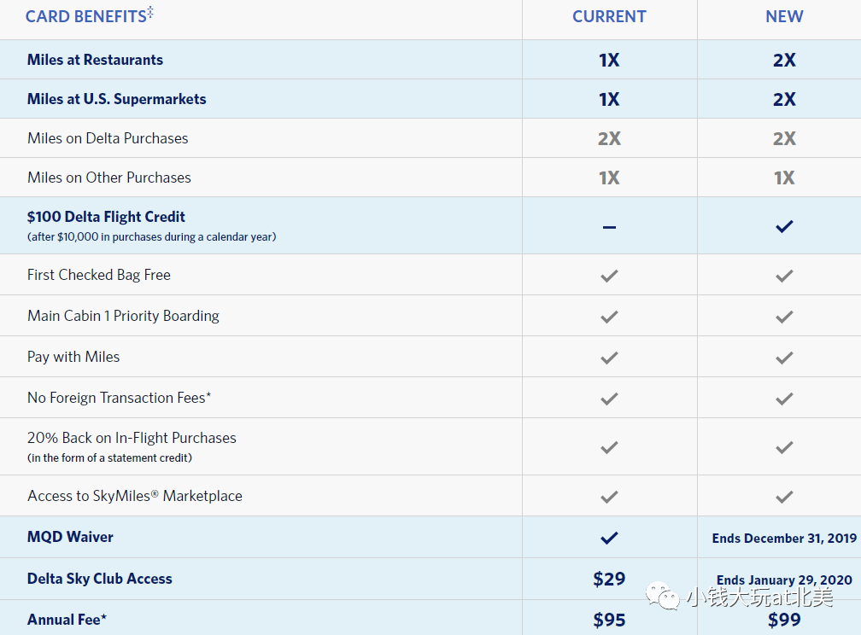
Task: Click the $100 Delta Flight Credit label
Action: [106, 217]
